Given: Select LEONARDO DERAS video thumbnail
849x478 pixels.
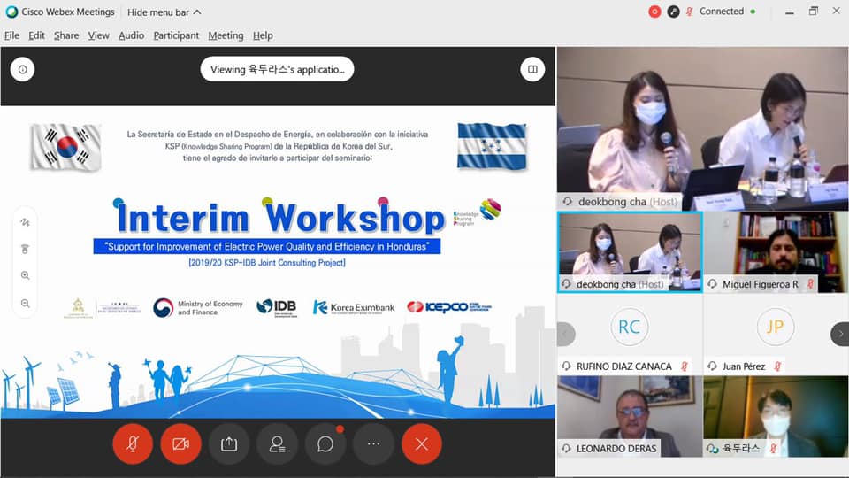Looking at the screenshot, I should click(x=630, y=417).
